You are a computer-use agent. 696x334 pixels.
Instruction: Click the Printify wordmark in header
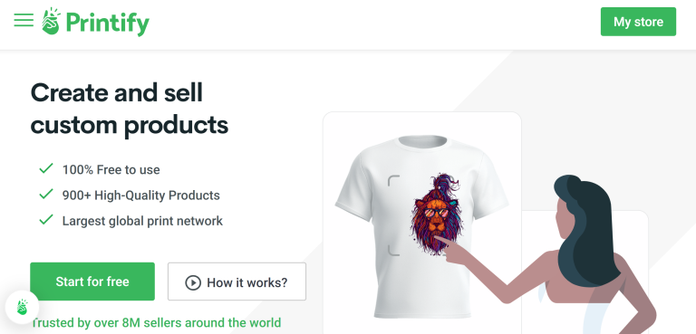tap(108, 23)
